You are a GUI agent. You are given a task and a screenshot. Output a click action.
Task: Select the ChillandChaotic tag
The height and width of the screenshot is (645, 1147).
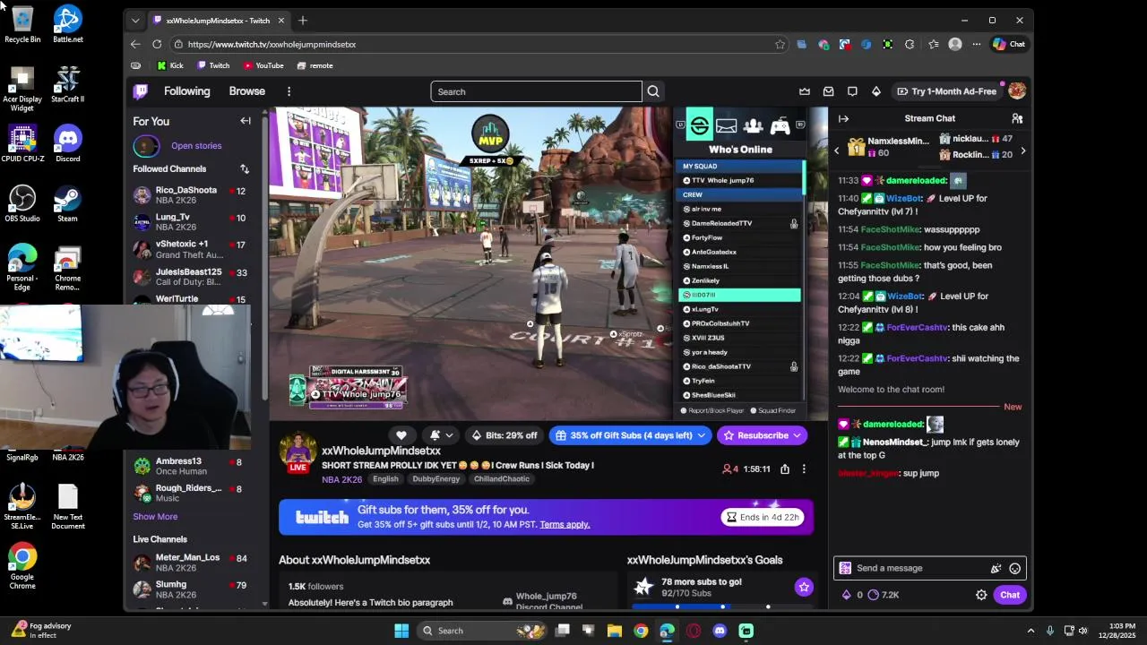tap(502, 479)
